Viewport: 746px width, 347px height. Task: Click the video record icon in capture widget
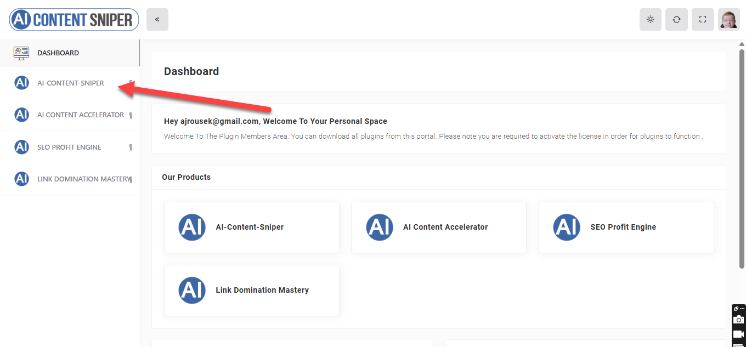click(739, 334)
